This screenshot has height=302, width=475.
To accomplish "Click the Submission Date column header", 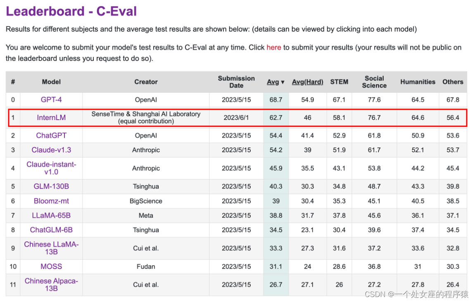I will pyautogui.click(x=236, y=82).
